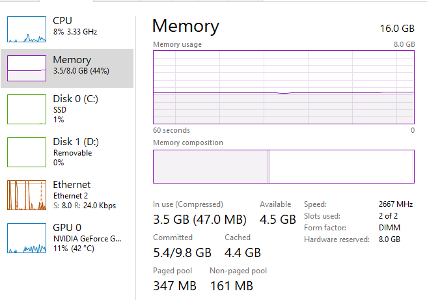Open Disk 1 (D:) graph thumbnail
The height and width of the screenshot is (300, 427).
27,152
